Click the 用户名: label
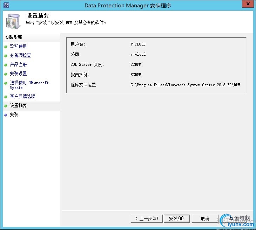 click(78, 44)
